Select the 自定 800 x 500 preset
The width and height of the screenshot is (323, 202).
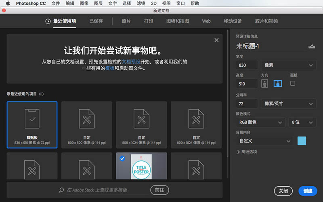pos(87,125)
